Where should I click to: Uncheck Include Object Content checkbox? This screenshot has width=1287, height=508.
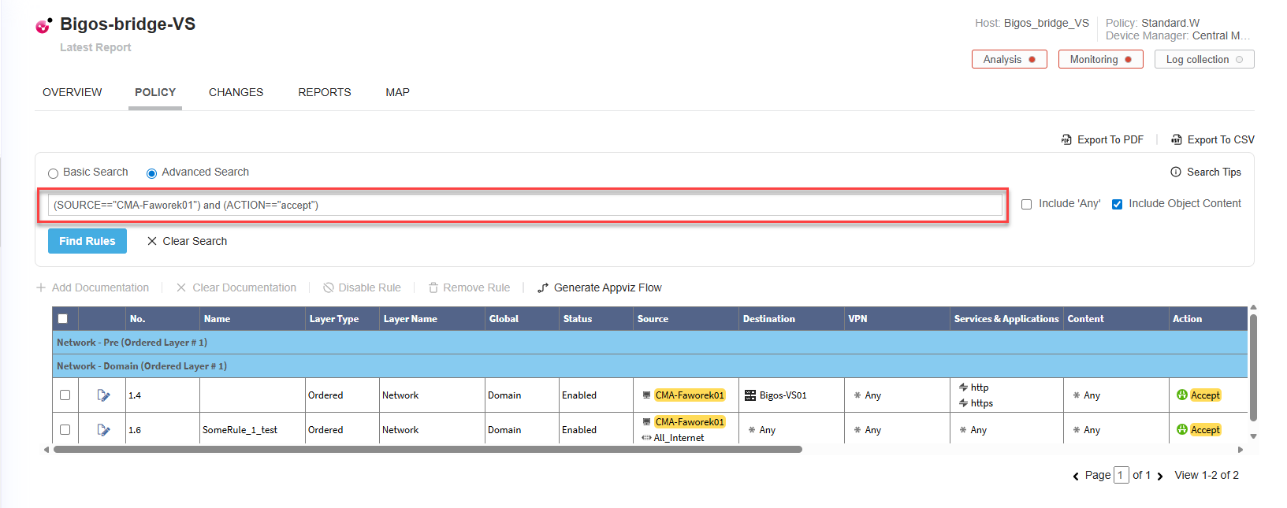(1117, 205)
